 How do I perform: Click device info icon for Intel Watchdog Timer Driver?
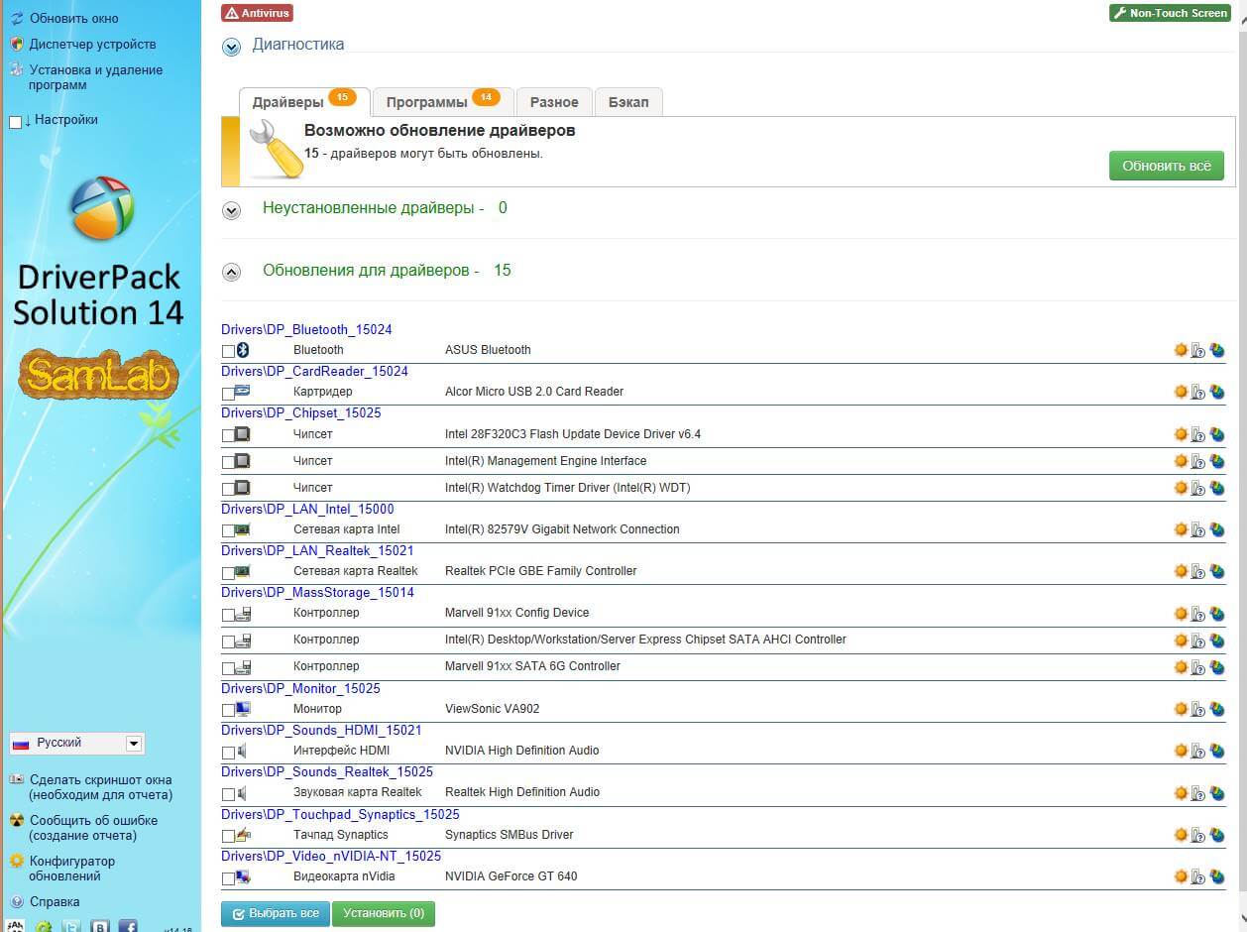[x=1197, y=488]
